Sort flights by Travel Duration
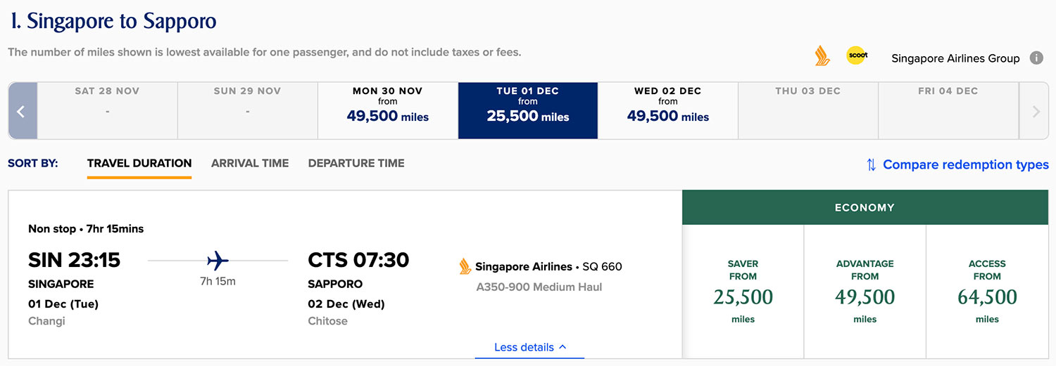1056x366 pixels. click(x=139, y=163)
